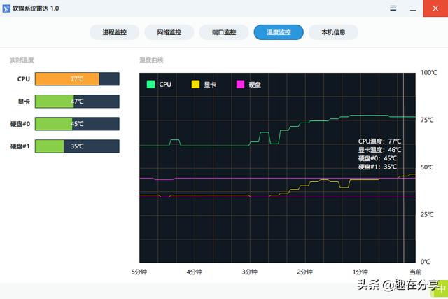The width and height of the screenshot is (448, 299).
Task: Close the 软媒系统雷达 window
Action: pos(435,8)
